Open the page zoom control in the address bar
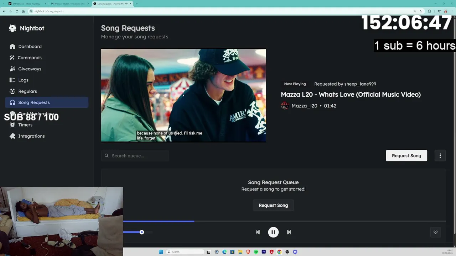 [x=414, y=11]
